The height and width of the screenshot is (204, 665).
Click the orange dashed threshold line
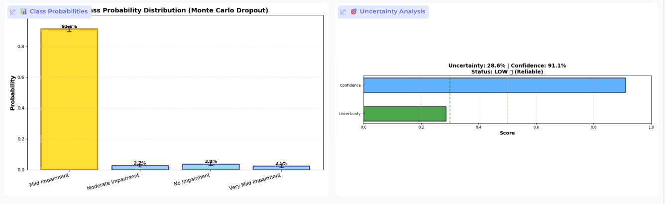pos(508,99)
